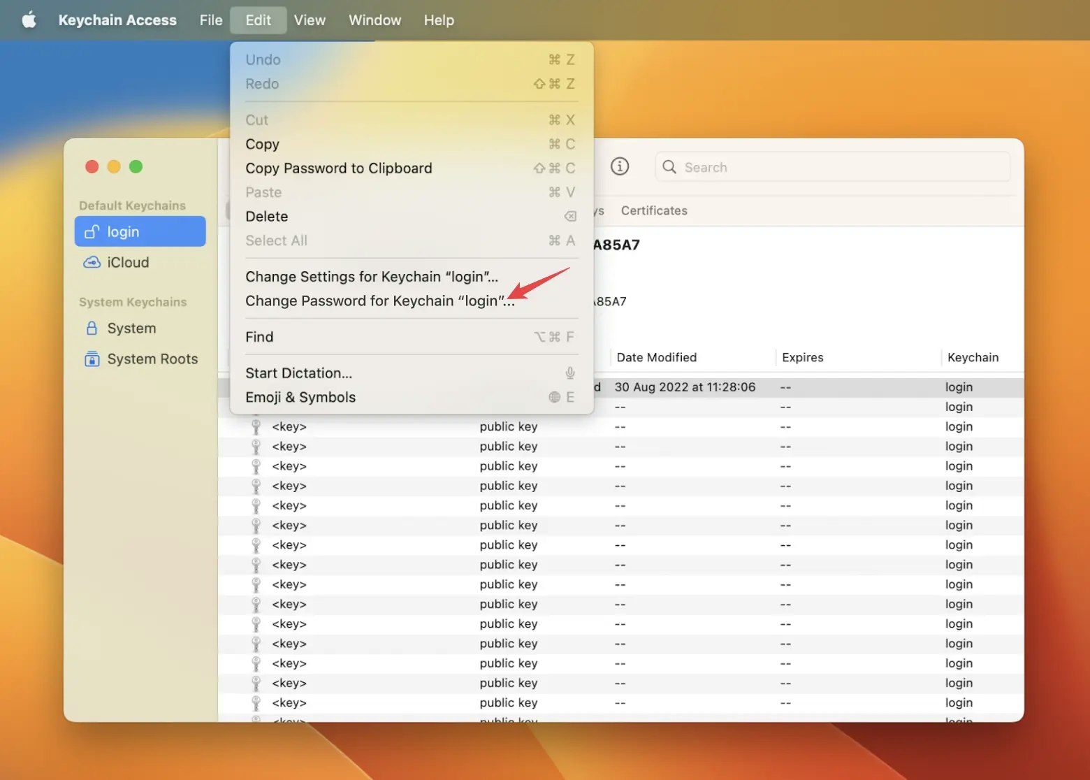
Task: Select row dated 30 Aug 2022 at 11:28:06
Action: pyautogui.click(x=621, y=387)
